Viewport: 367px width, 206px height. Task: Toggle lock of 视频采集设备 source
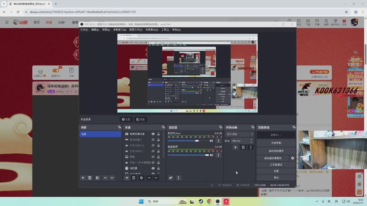click(x=158, y=134)
